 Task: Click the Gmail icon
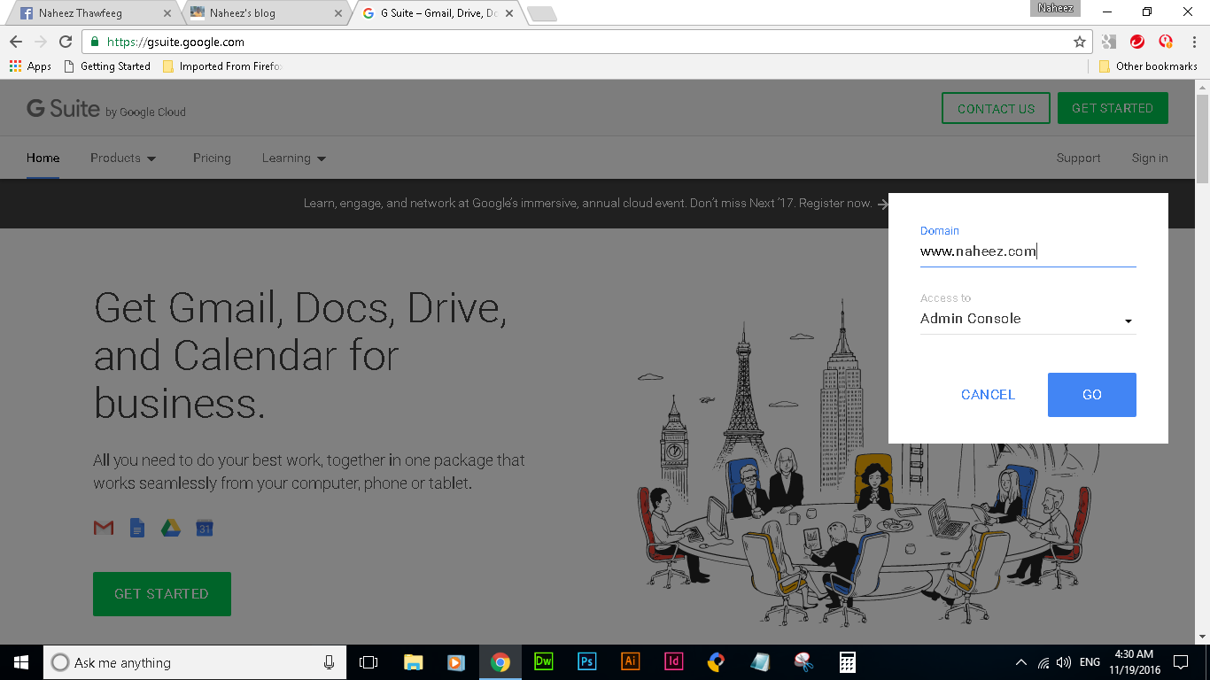(104, 529)
